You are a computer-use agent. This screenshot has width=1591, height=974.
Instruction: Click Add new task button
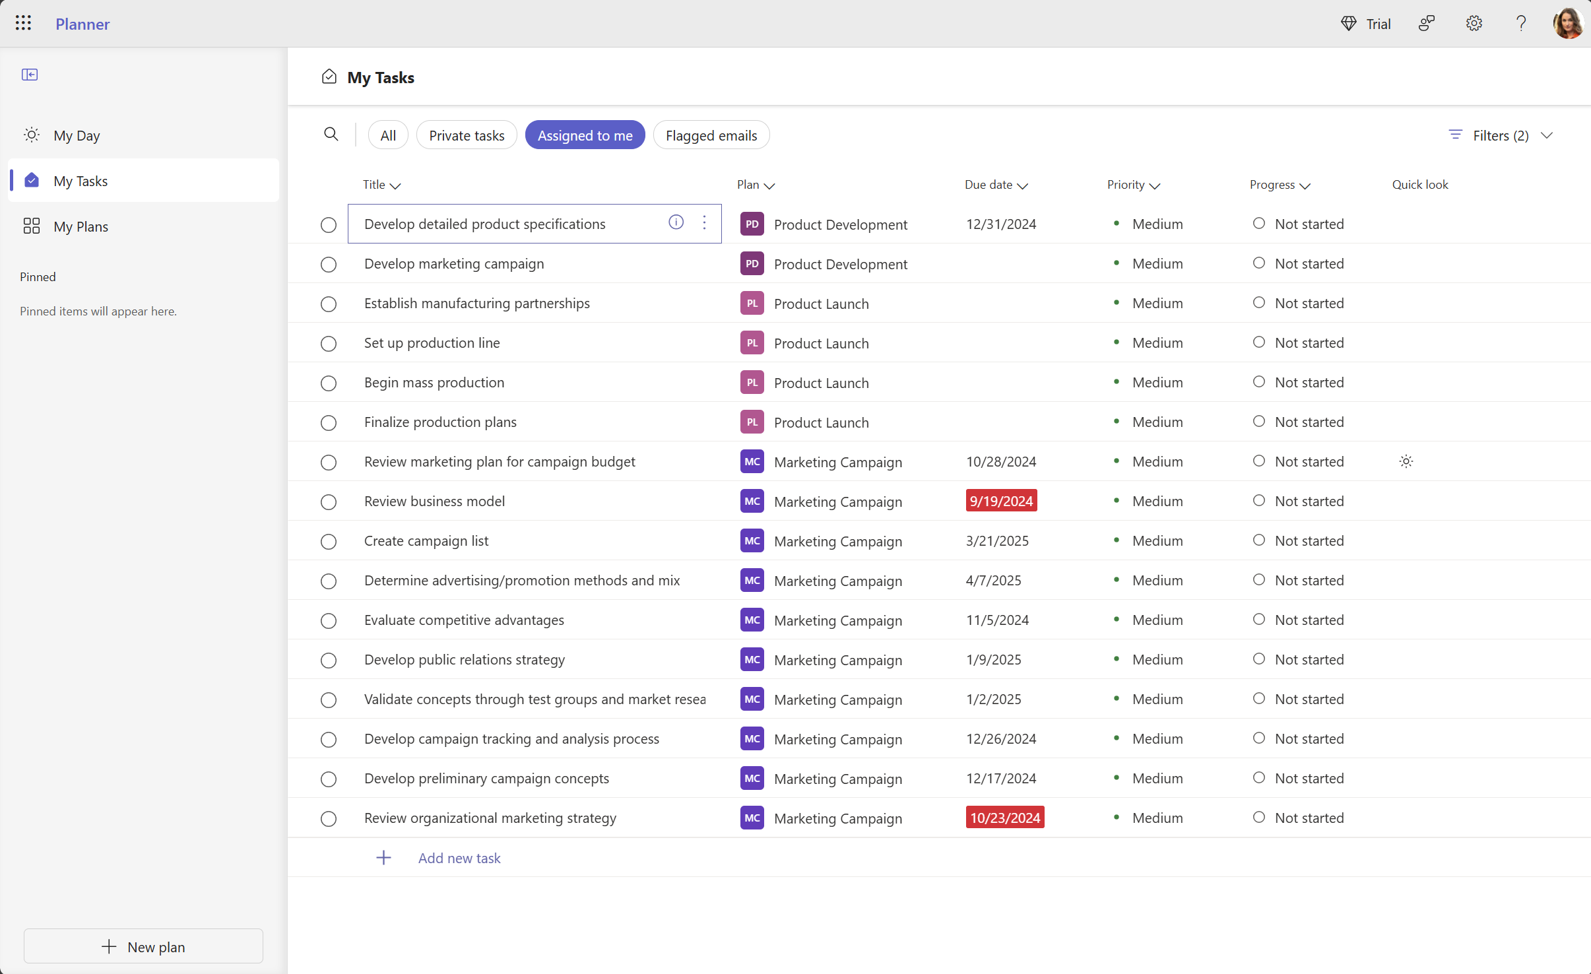click(459, 857)
